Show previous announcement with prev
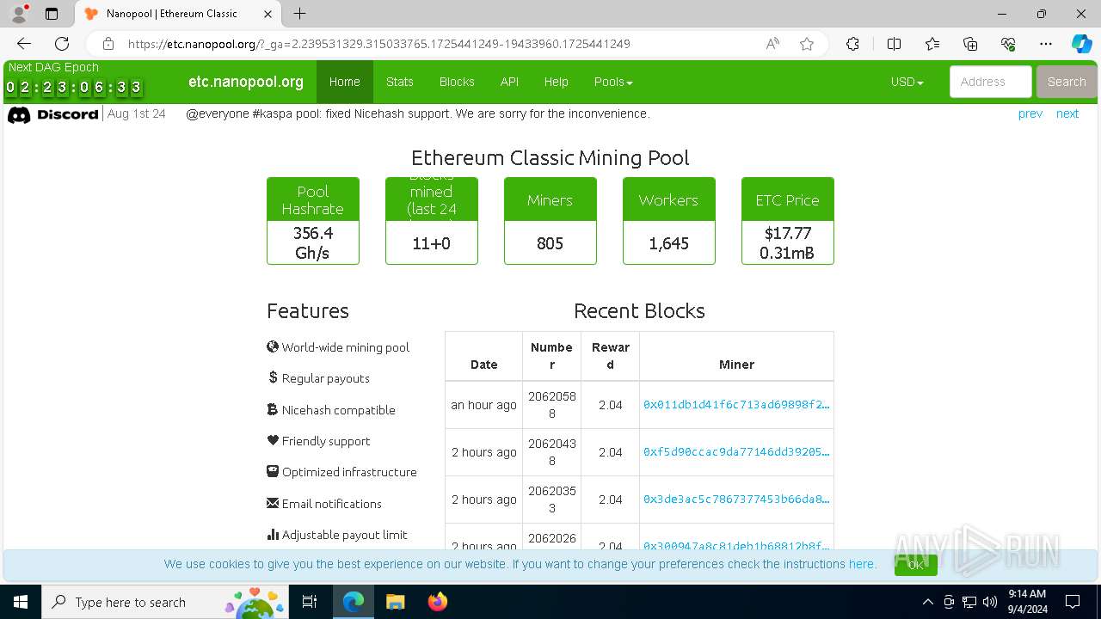 (1030, 113)
